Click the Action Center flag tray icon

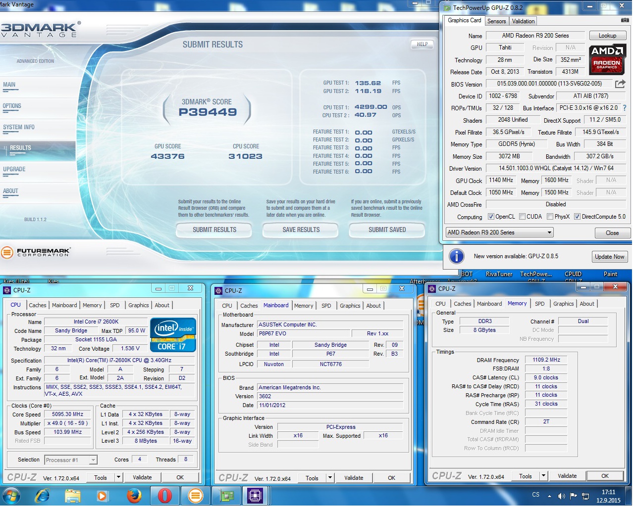pos(573,496)
